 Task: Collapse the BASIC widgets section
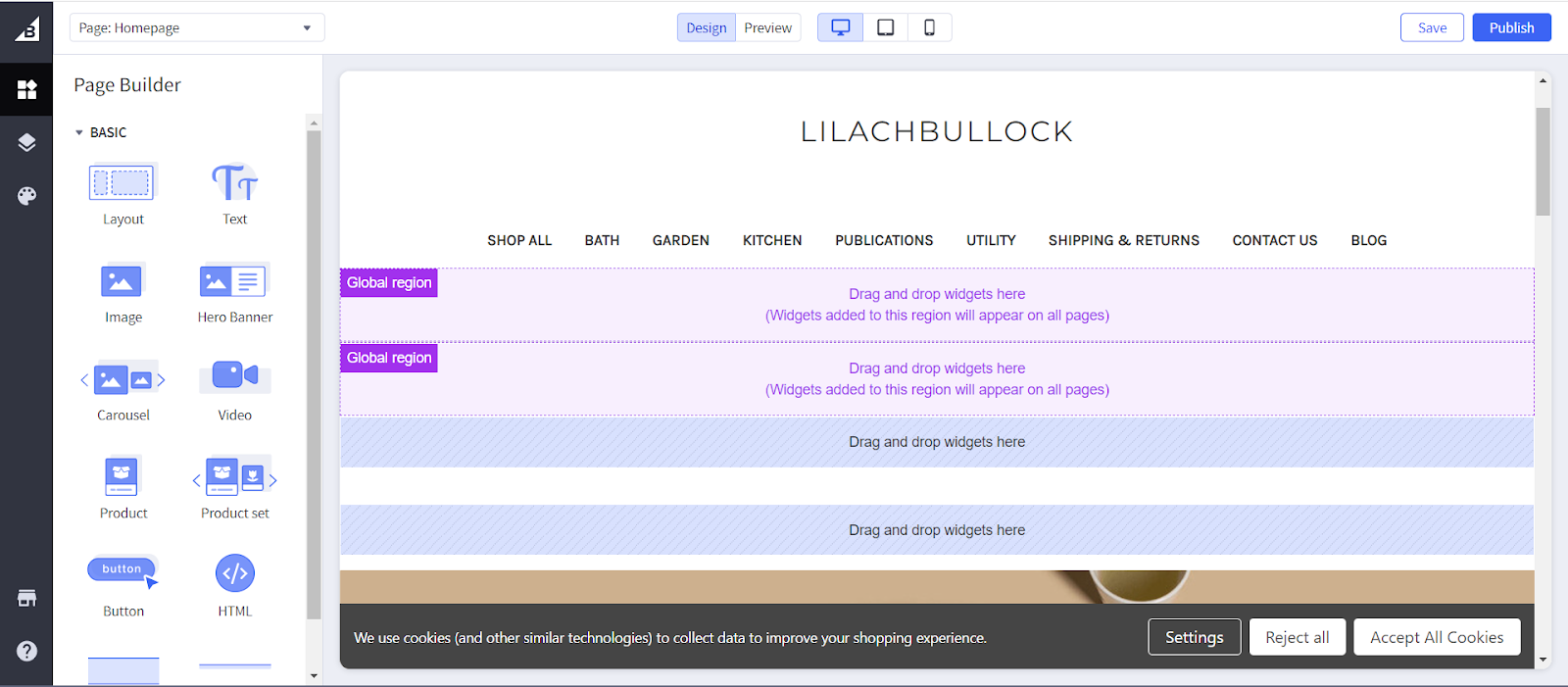pos(100,132)
